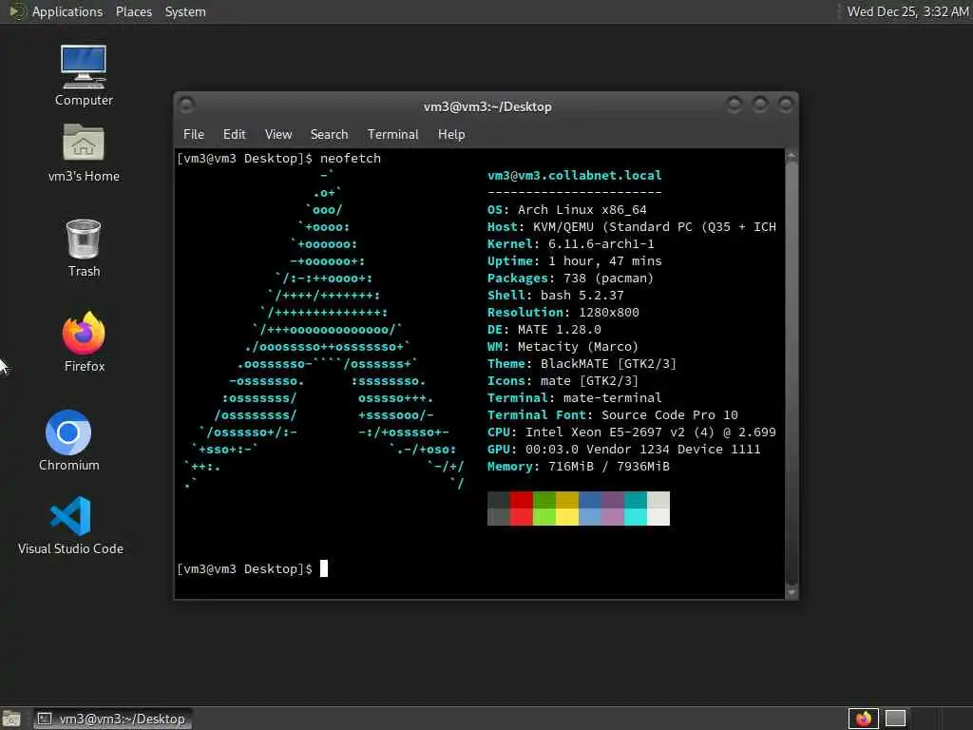Click the green color block in neofetch palette

(544, 509)
